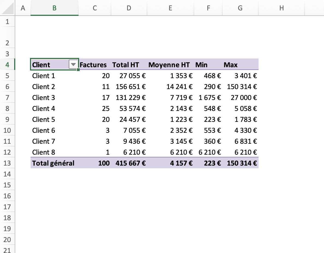Click the 1 783 € maximum cell
Viewport: 324px width, 253px height.
click(240, 119)
